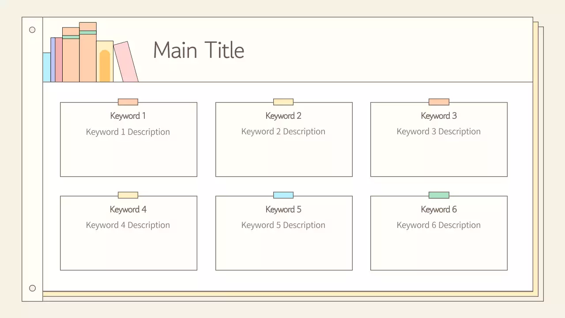
Task: Select the Keyword 1 heading
Action: coord(128,116)
